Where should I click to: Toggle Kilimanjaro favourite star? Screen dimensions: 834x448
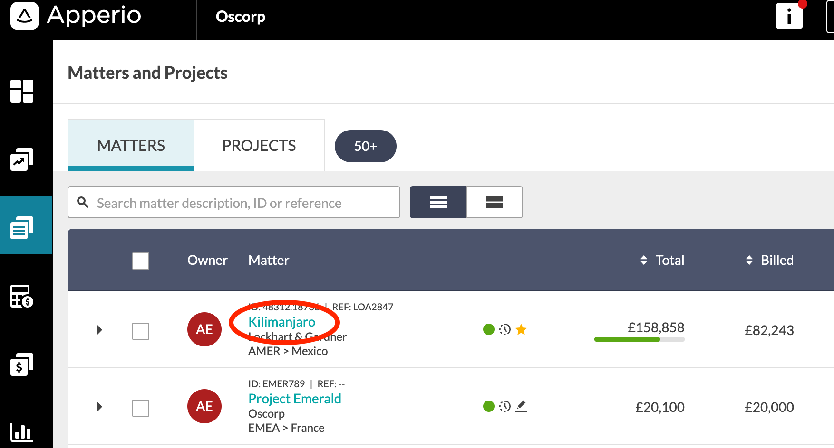521,329
